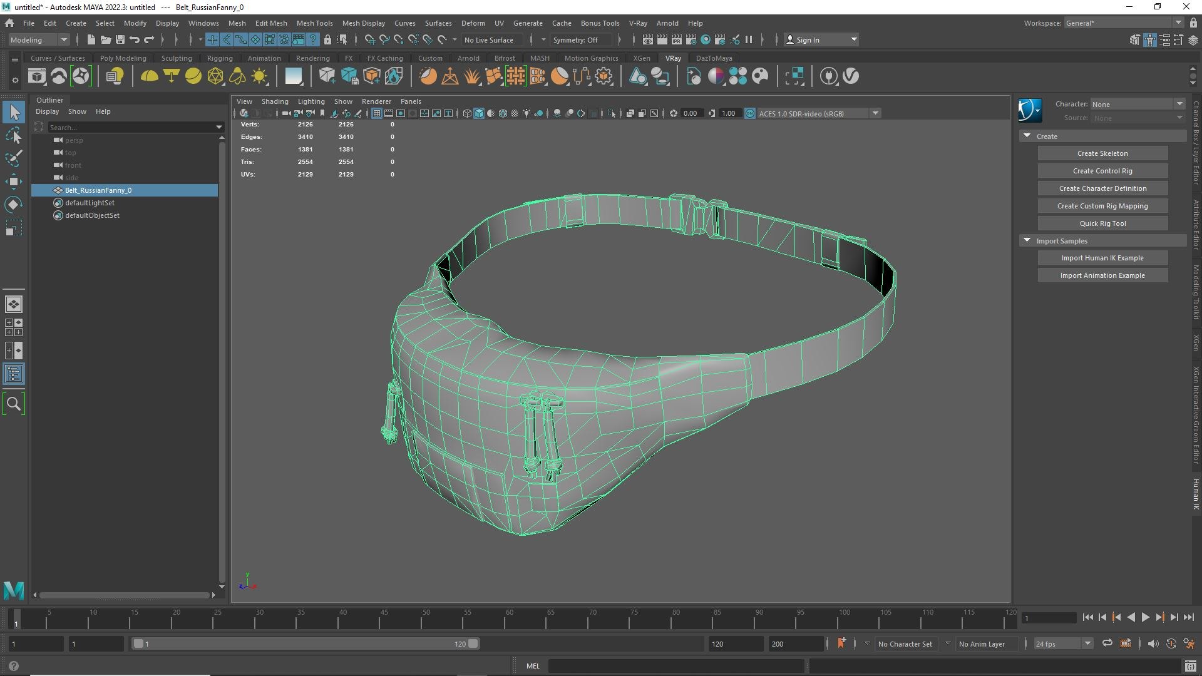Image resolution: width=1202 pixels, height=676 pixels.
Task: Redo the last action in the status line
Action: tap(149, 39)
